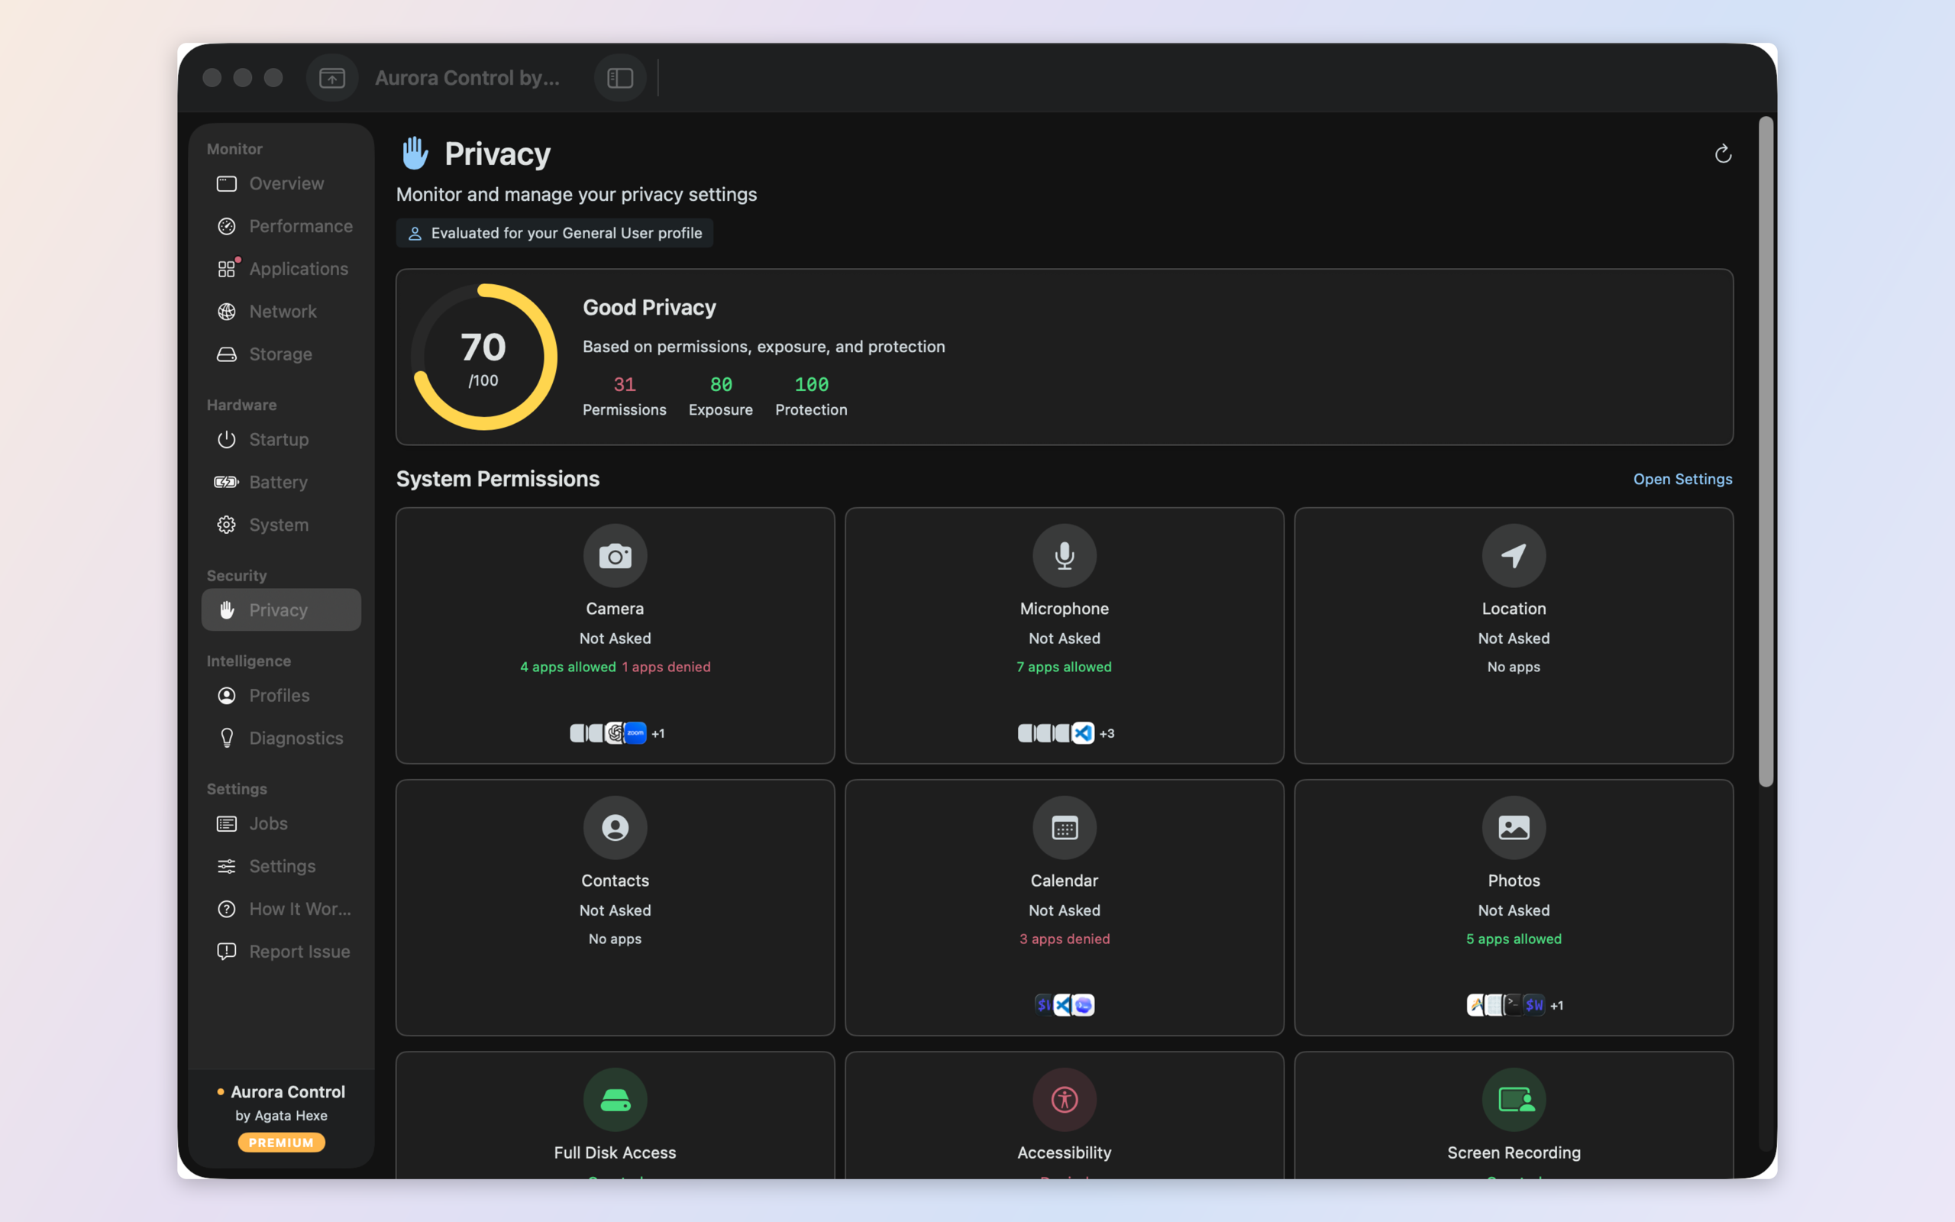Click the window share icon in title bar
The height and width of the screenshot is (1222, 1955).
(x=332, y=78)
